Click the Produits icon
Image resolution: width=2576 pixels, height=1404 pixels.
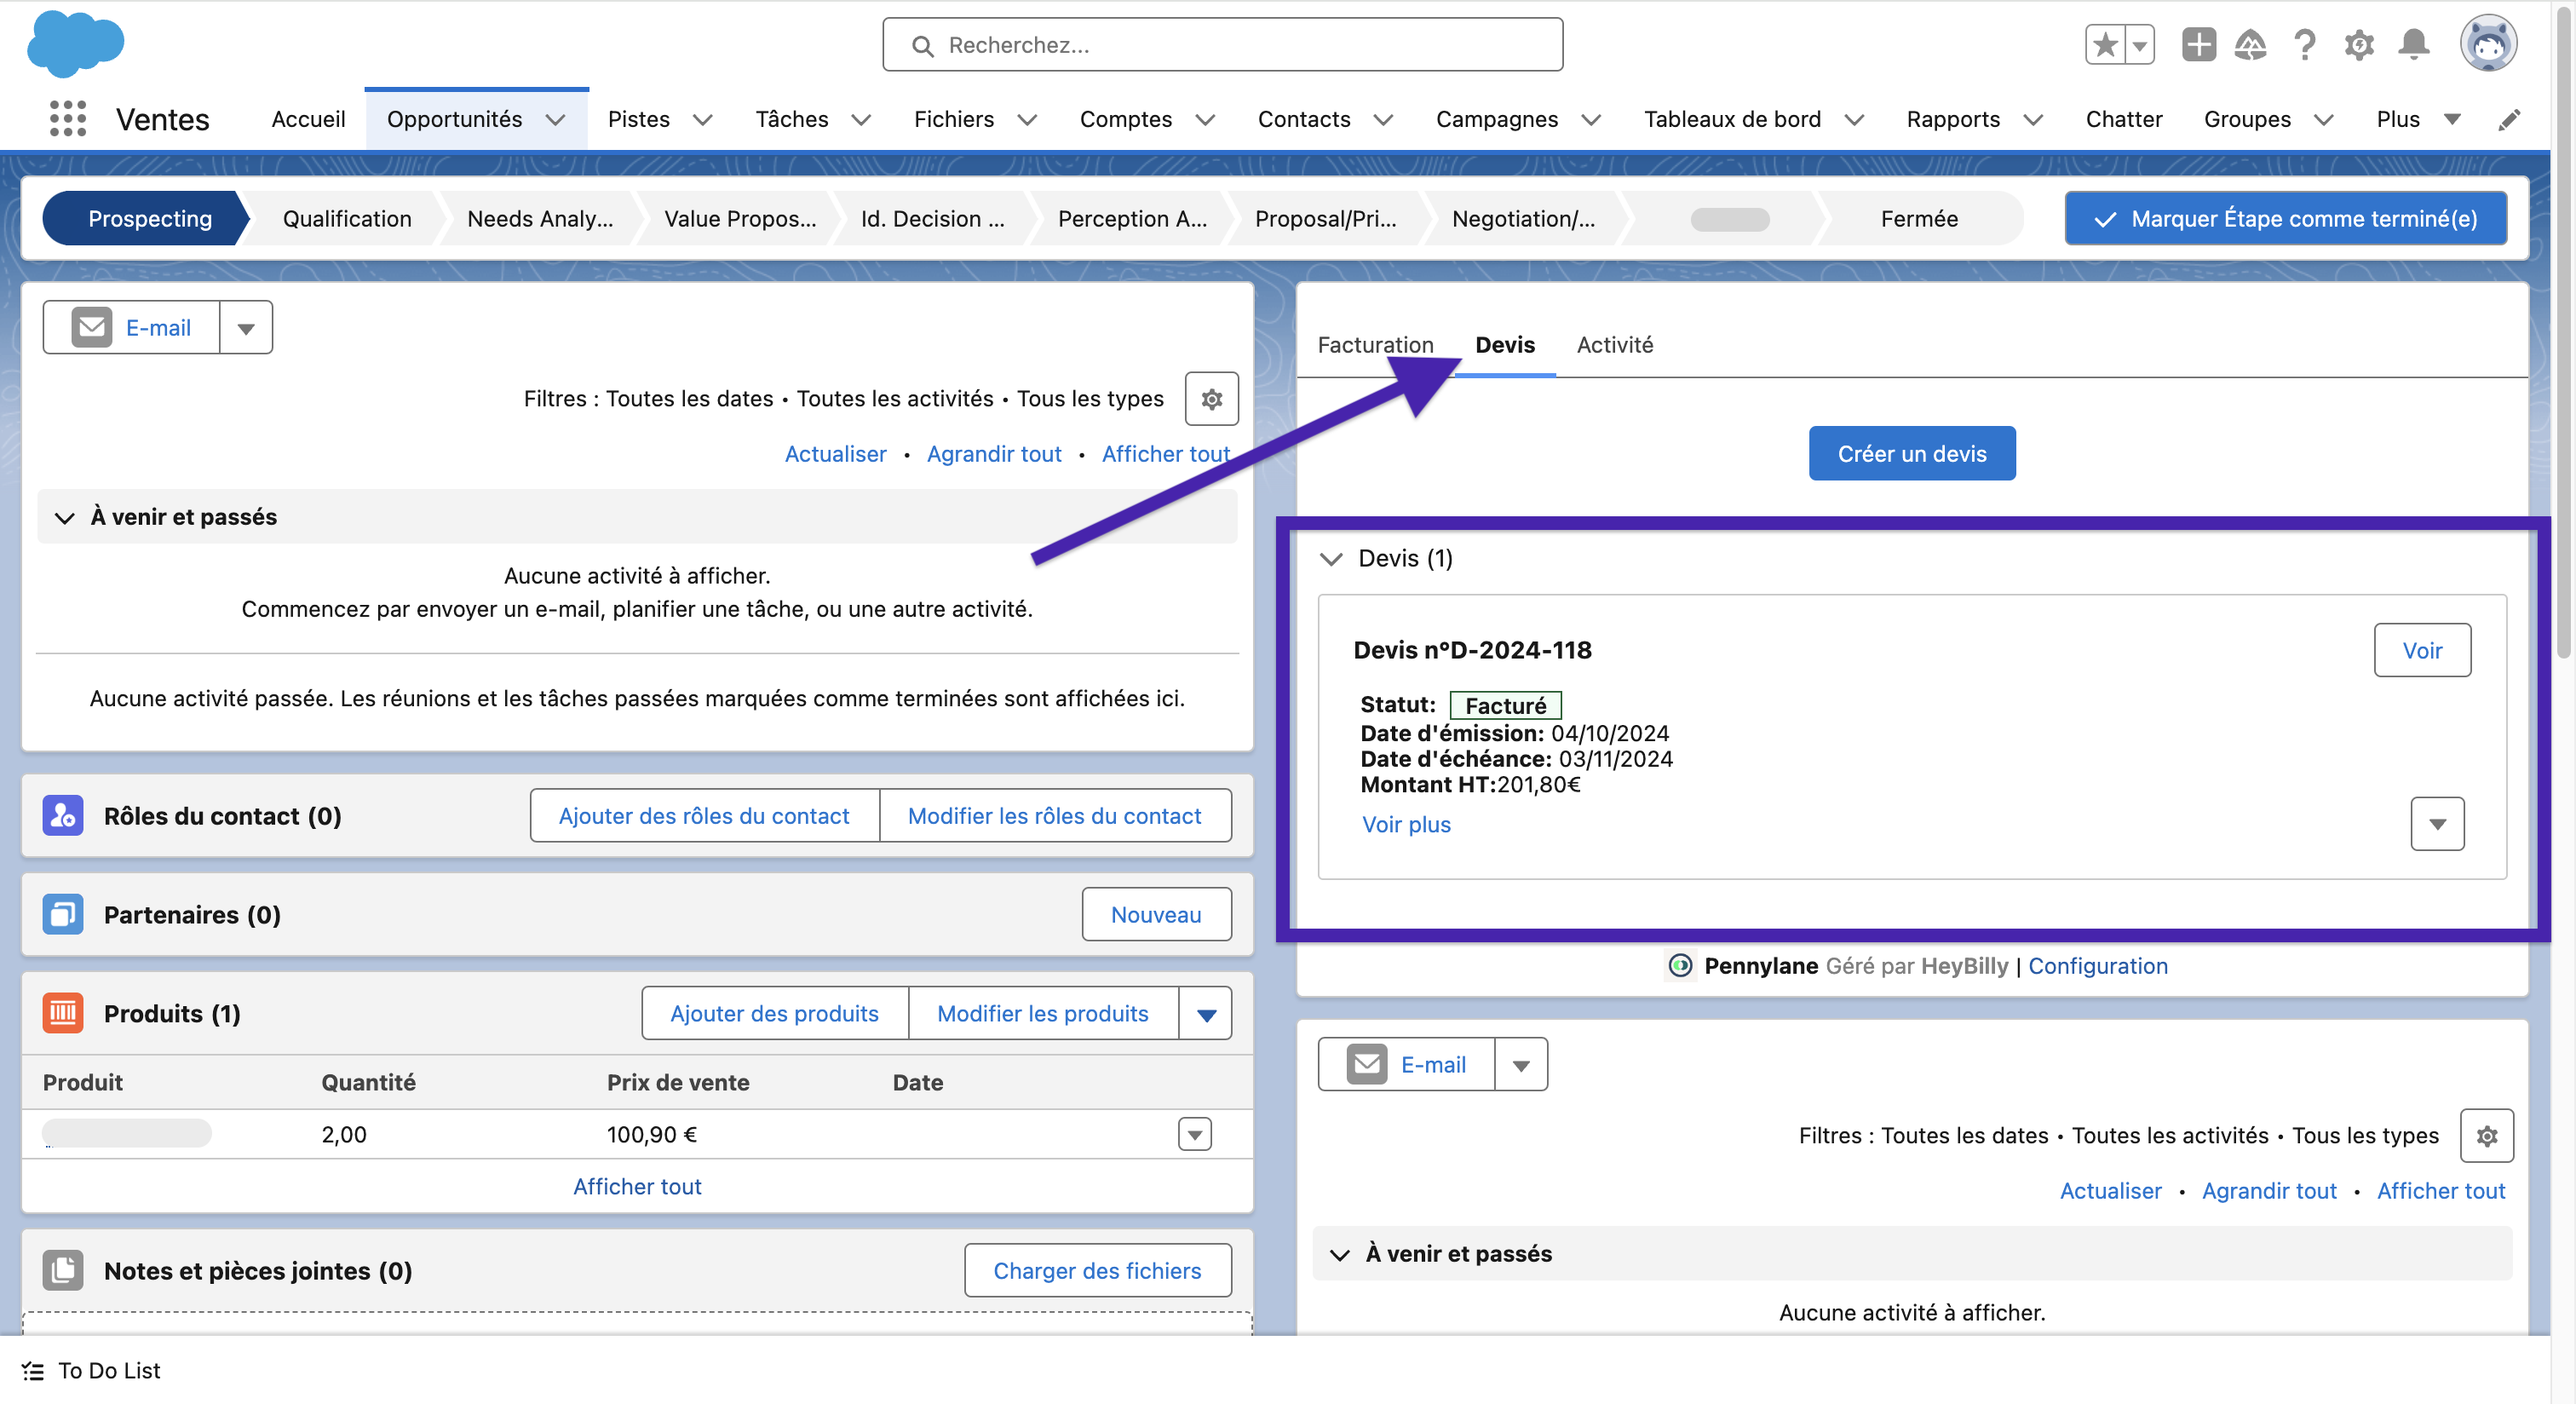tap(63, 1014)
